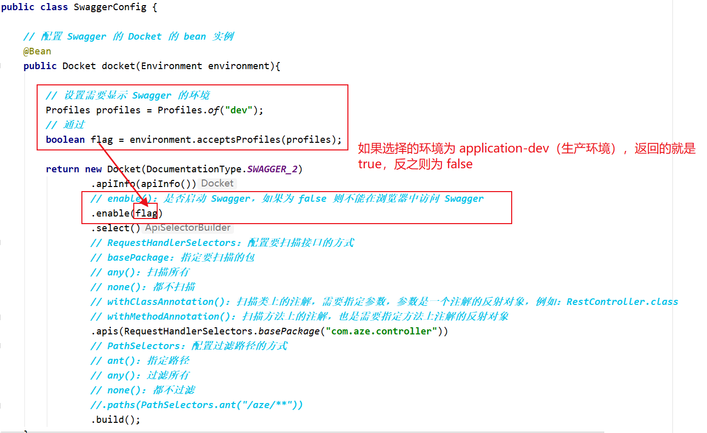This screenshot has height=433, width=707.
Task: Click the .select() call
Action: pyautogui.click(x=116, y=228)
